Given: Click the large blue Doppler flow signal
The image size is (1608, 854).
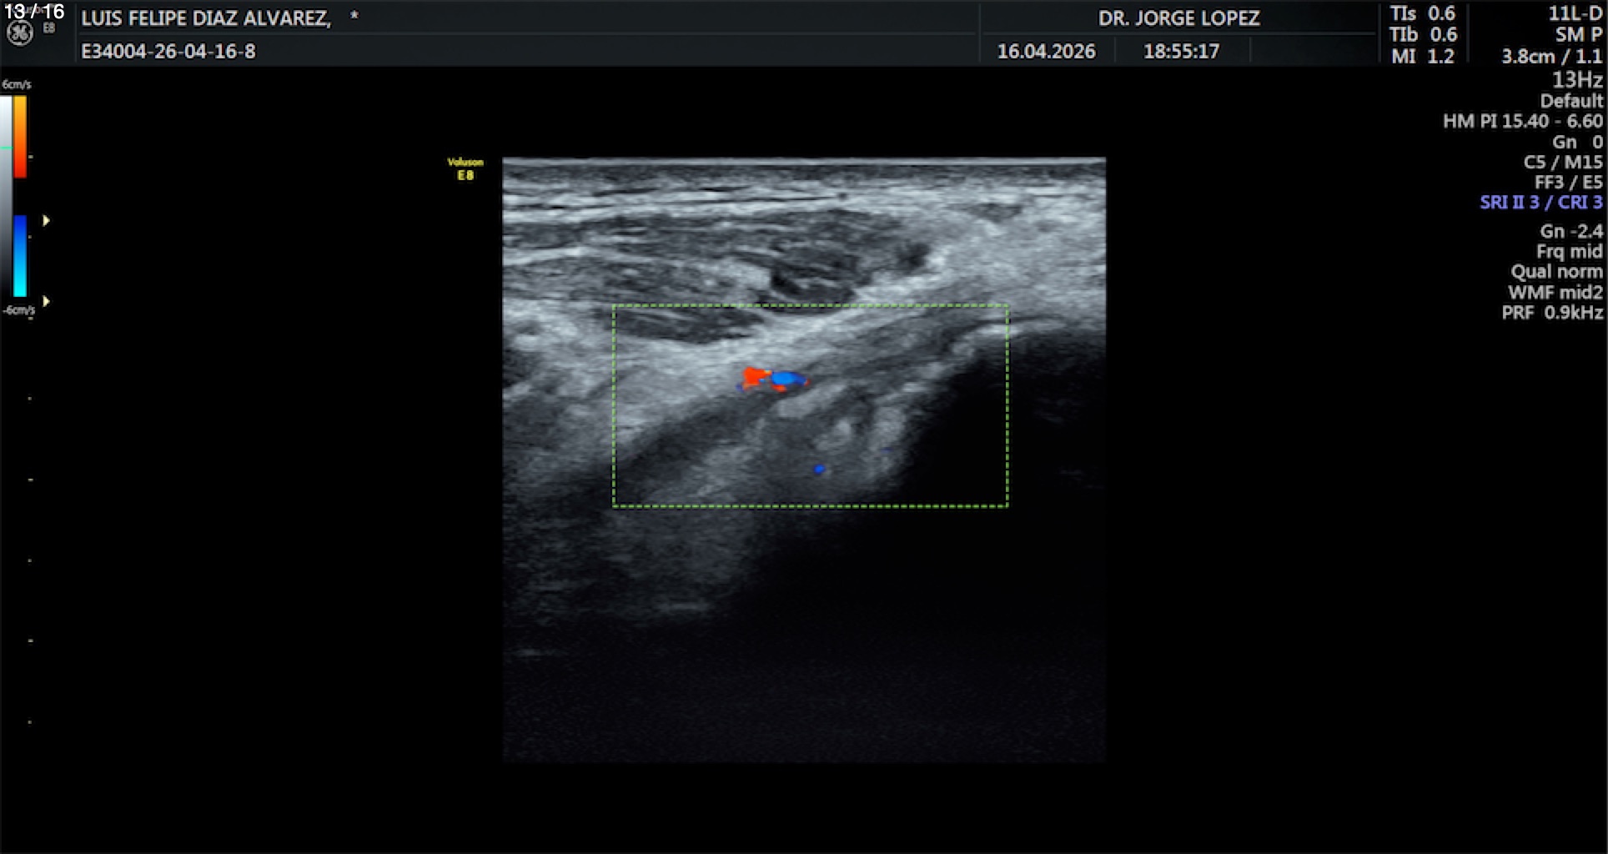Looking at the screenshot, I should pyautogui.click(x=786, y=379).
